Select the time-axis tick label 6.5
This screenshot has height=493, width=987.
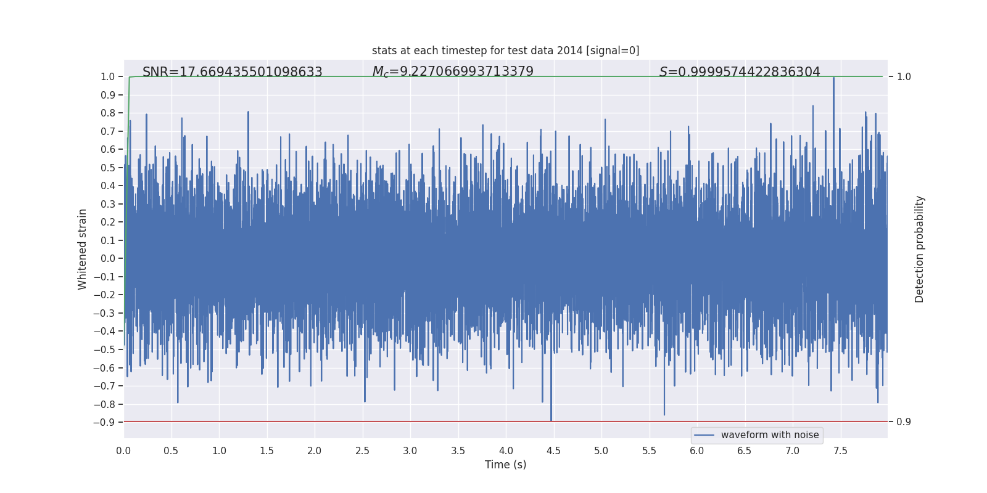click(x=745, y=450)
